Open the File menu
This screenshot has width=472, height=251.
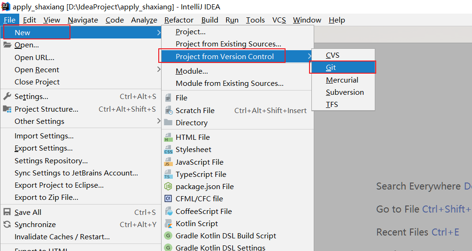point(10,20)
